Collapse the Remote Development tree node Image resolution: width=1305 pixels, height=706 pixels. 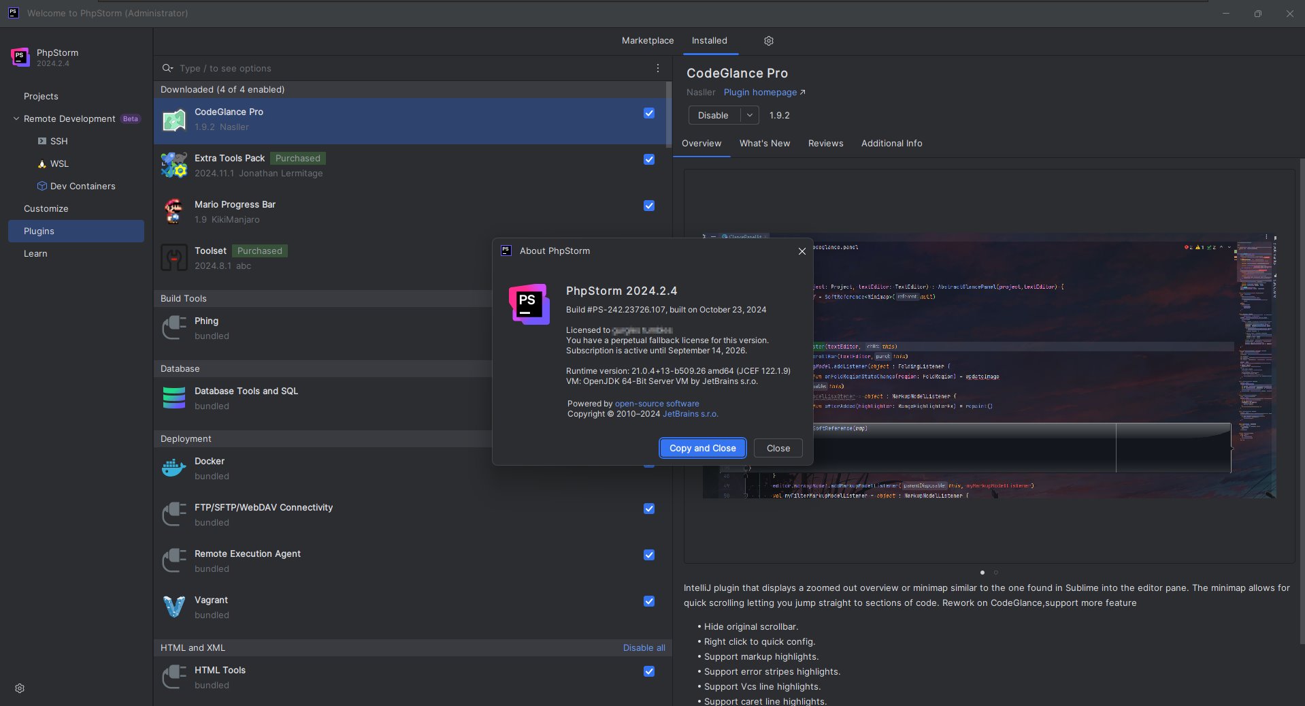pyautogui.click(x=16, y=118)
